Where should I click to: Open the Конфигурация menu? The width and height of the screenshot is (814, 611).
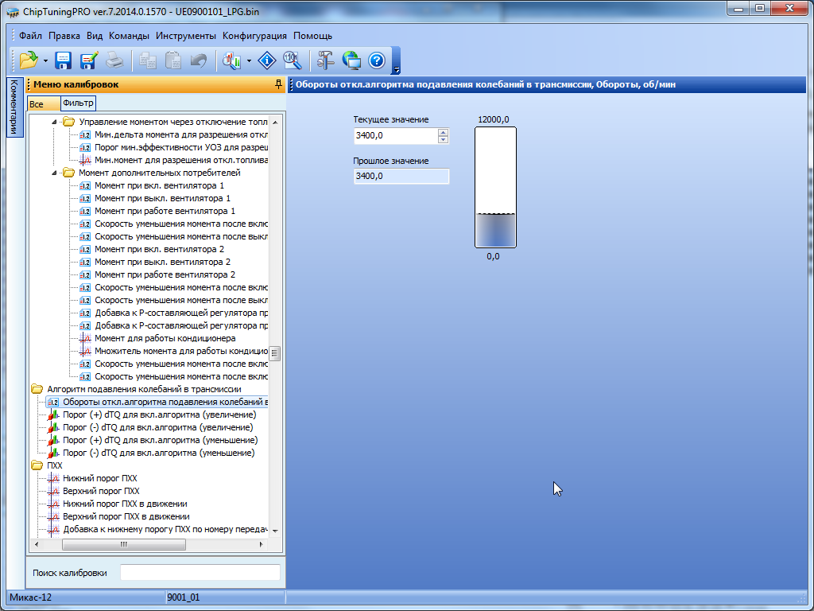(x=254, y=36)
